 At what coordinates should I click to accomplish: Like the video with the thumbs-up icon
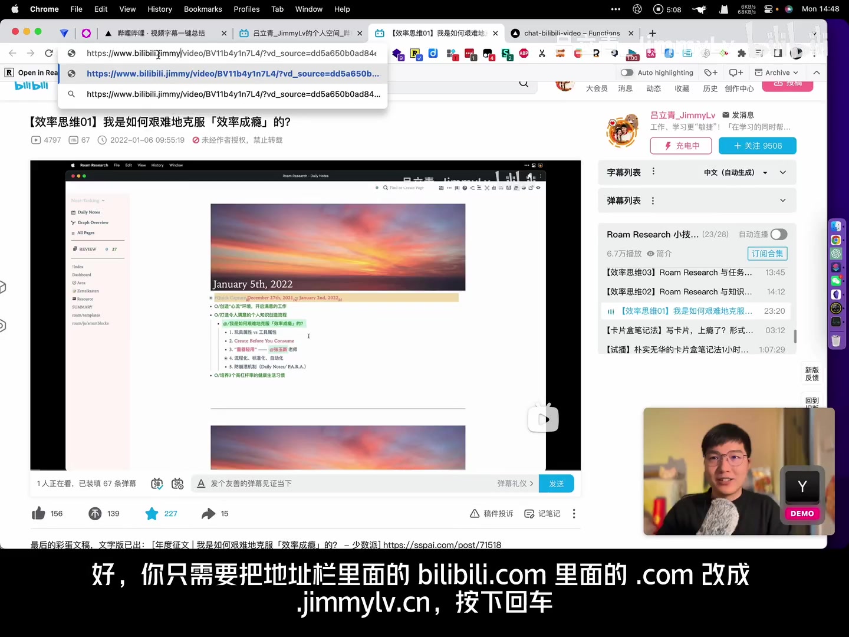[38, 513]
